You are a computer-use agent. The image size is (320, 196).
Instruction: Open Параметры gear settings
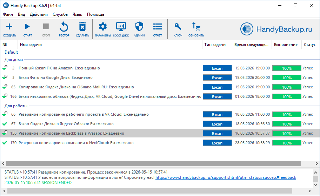coord(103,27)
